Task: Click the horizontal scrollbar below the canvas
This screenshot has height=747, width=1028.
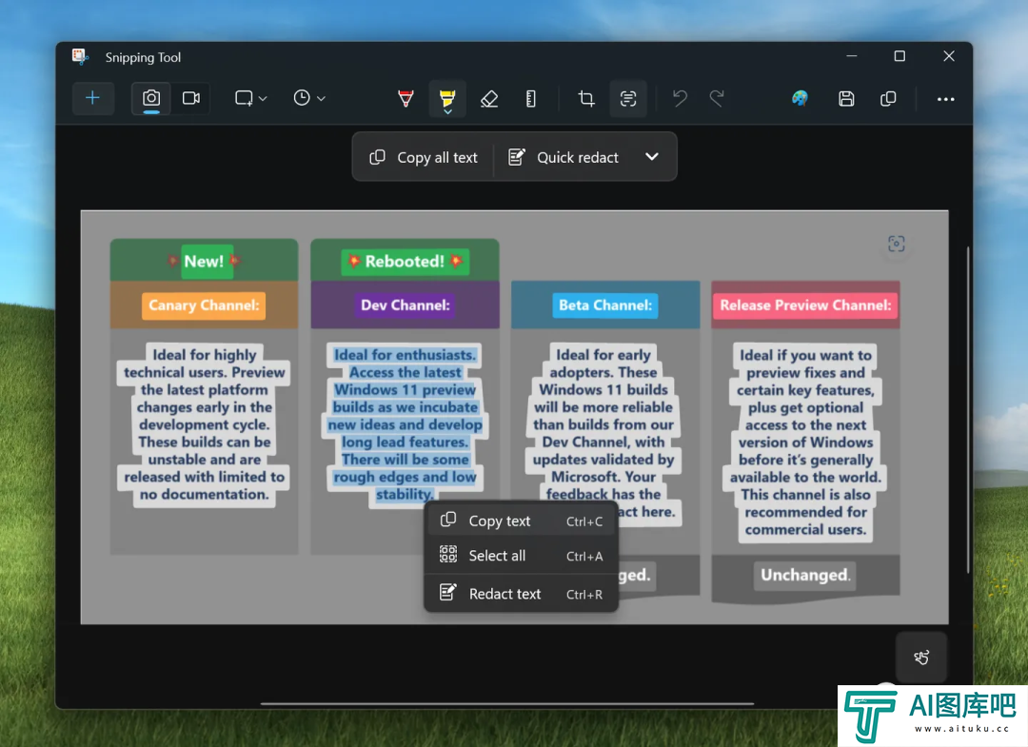Action: [x=506, y=704]
